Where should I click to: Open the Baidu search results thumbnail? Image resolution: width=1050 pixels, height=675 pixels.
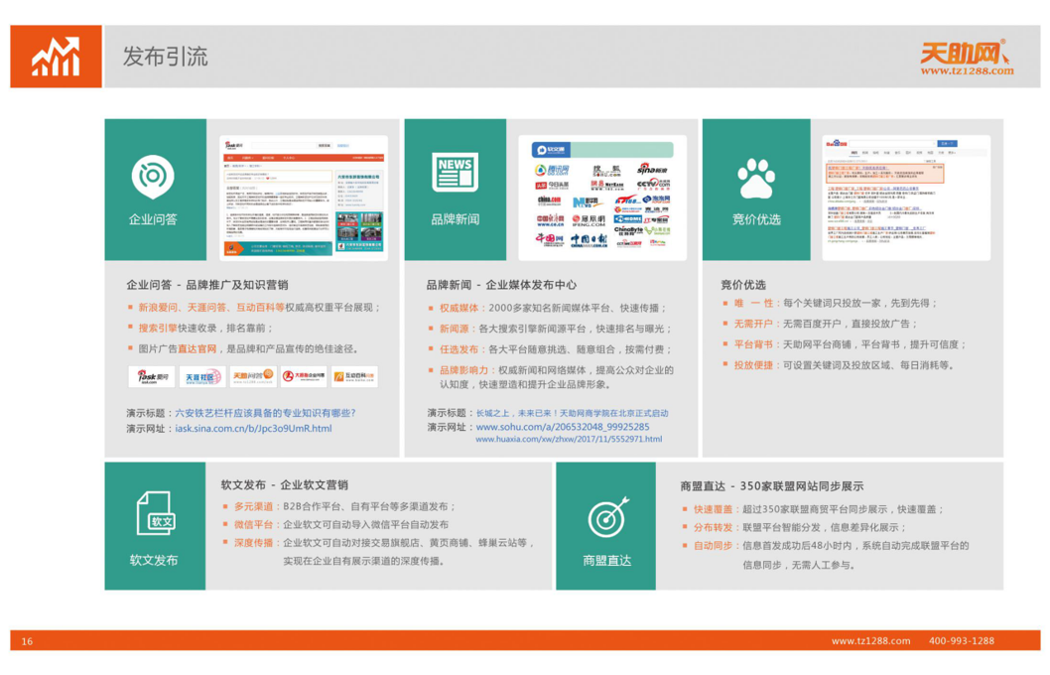pos(905,199)
